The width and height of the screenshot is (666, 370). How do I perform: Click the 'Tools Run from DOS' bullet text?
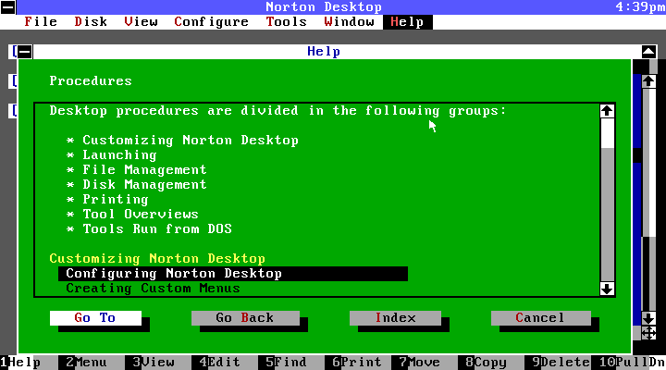pyautogui.click(x=157, y=229)
